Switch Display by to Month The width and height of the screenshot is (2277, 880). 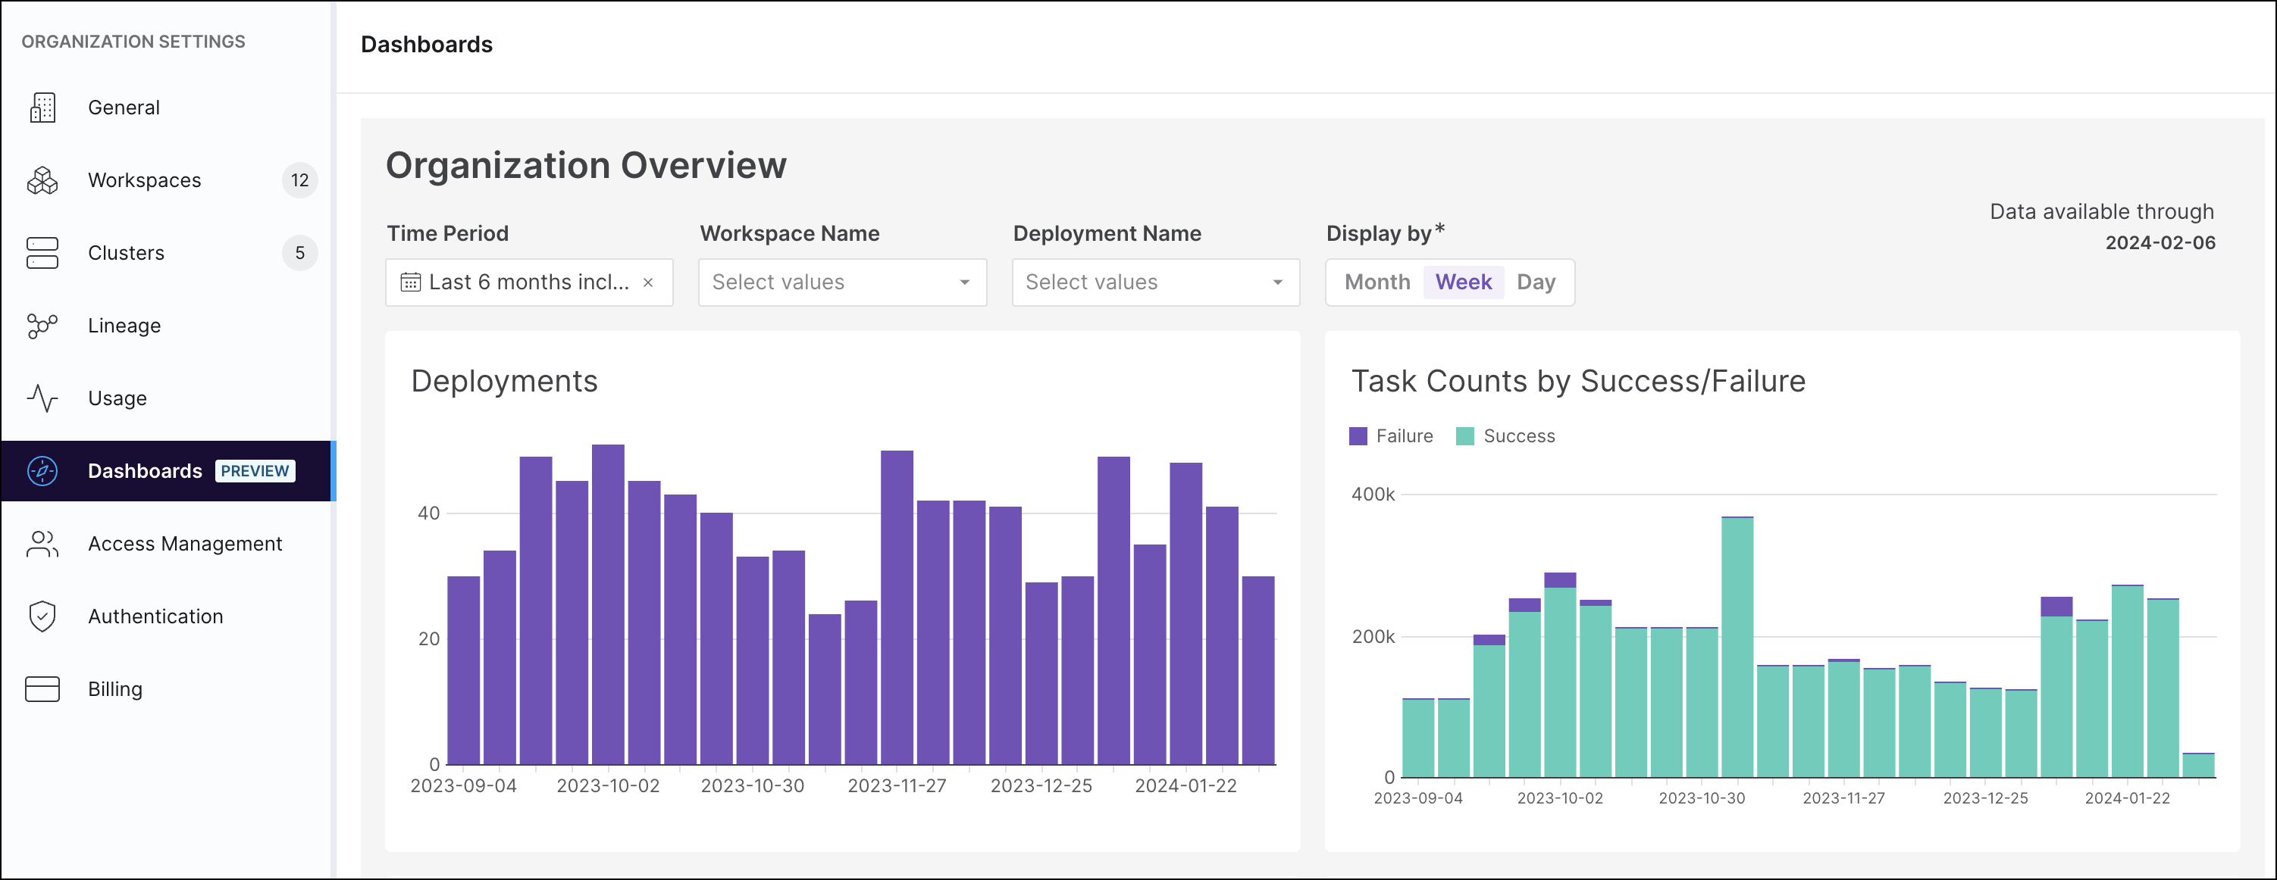(1377, 282)
